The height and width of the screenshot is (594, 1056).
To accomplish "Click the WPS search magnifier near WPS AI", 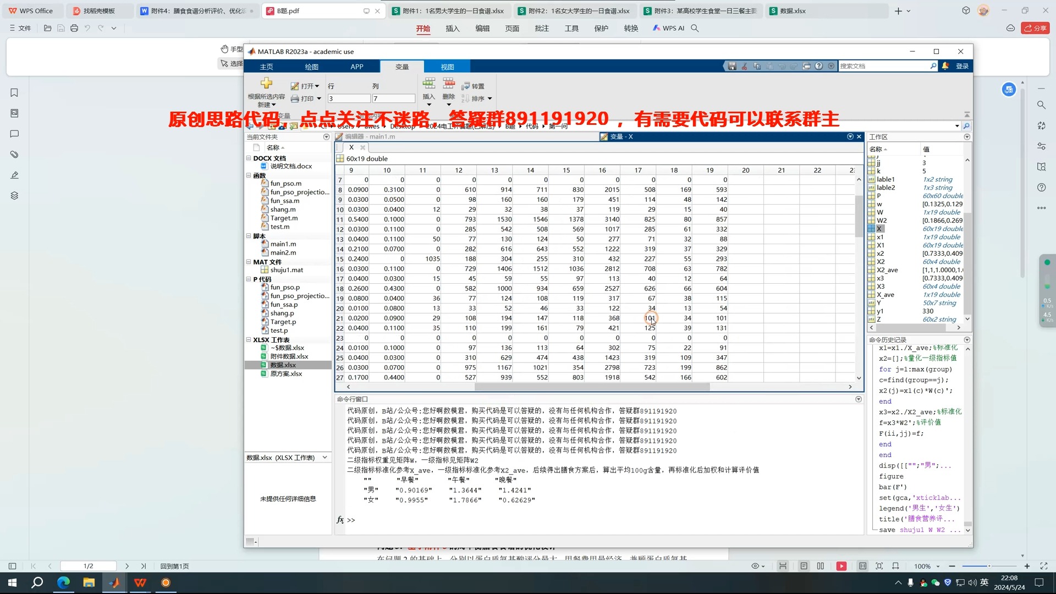I will click(x=695, y=28).
